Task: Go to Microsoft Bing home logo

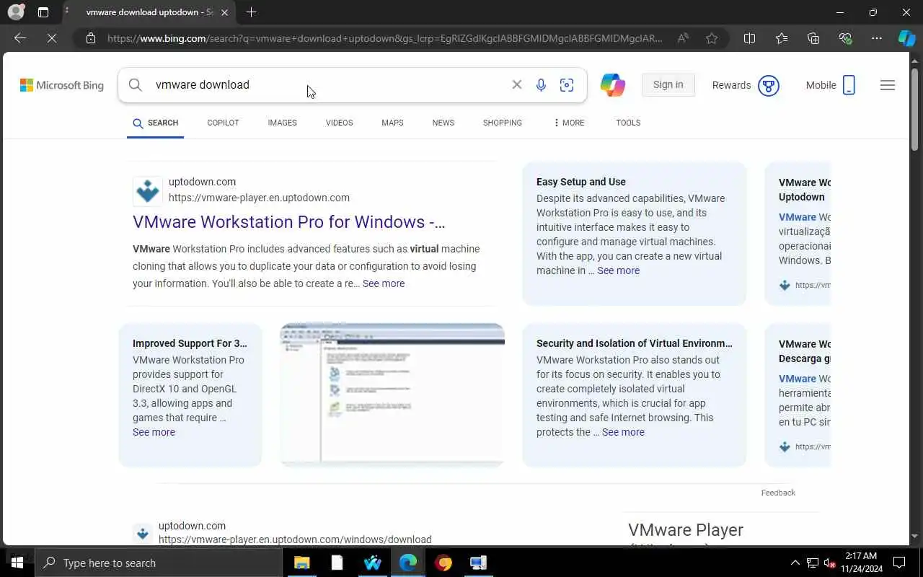Action: coord(62,85)
